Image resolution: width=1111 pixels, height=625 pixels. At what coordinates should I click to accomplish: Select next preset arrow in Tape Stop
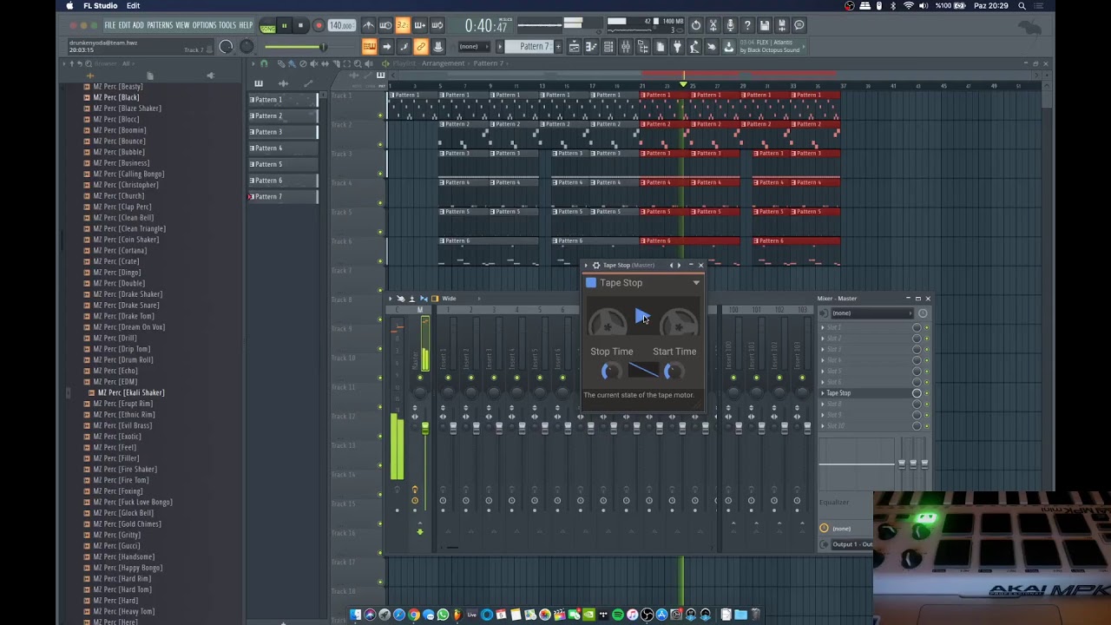click(x=679, y=265)
